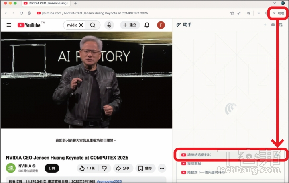Click the 建立 create button
This screenshot has width=289, height=183.
pyautogui.click(x=130, y=25)
